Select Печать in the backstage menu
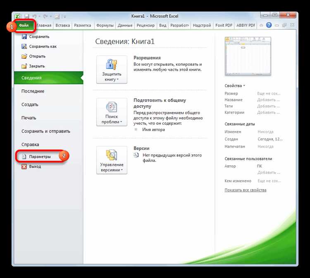This screenshot has width=310, height=278. (x=29, y=118)
